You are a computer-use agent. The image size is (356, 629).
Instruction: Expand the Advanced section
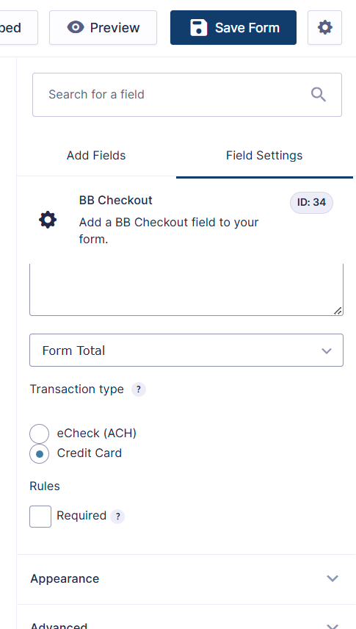point(185,618)
